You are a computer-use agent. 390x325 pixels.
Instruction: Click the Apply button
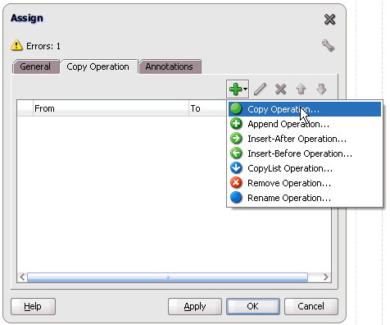point(195,306)
